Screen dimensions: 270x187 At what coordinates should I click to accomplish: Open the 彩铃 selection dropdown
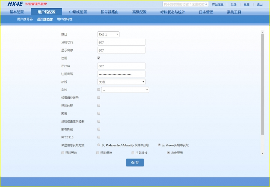[125, 90]
